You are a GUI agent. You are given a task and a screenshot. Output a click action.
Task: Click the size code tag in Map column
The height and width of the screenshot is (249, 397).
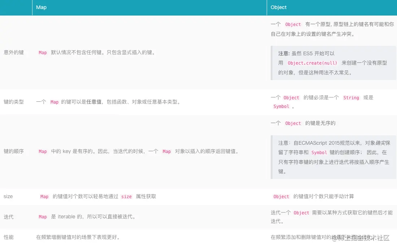pos(126,197)
